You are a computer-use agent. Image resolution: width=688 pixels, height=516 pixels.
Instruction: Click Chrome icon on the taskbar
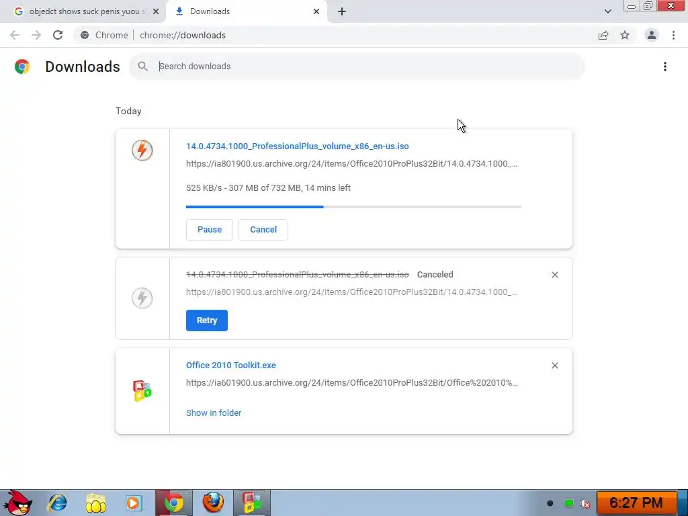point(174,503)
